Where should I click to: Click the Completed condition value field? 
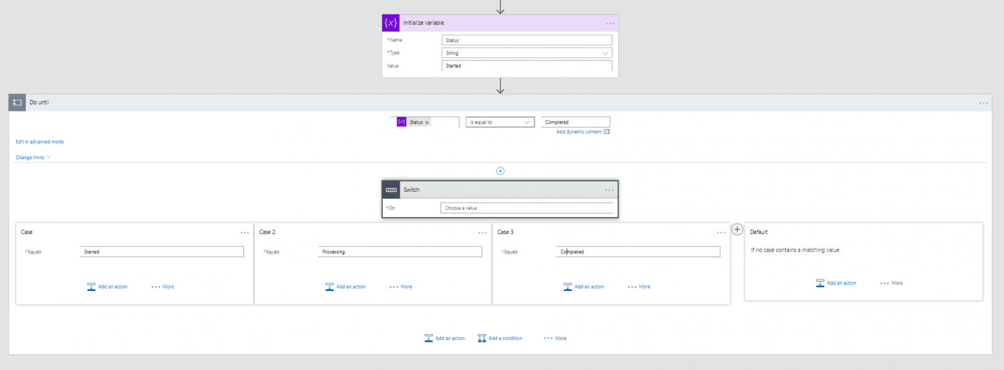tap(575, 122)
